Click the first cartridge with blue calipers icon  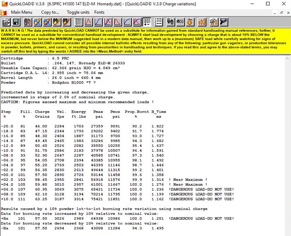37,22
